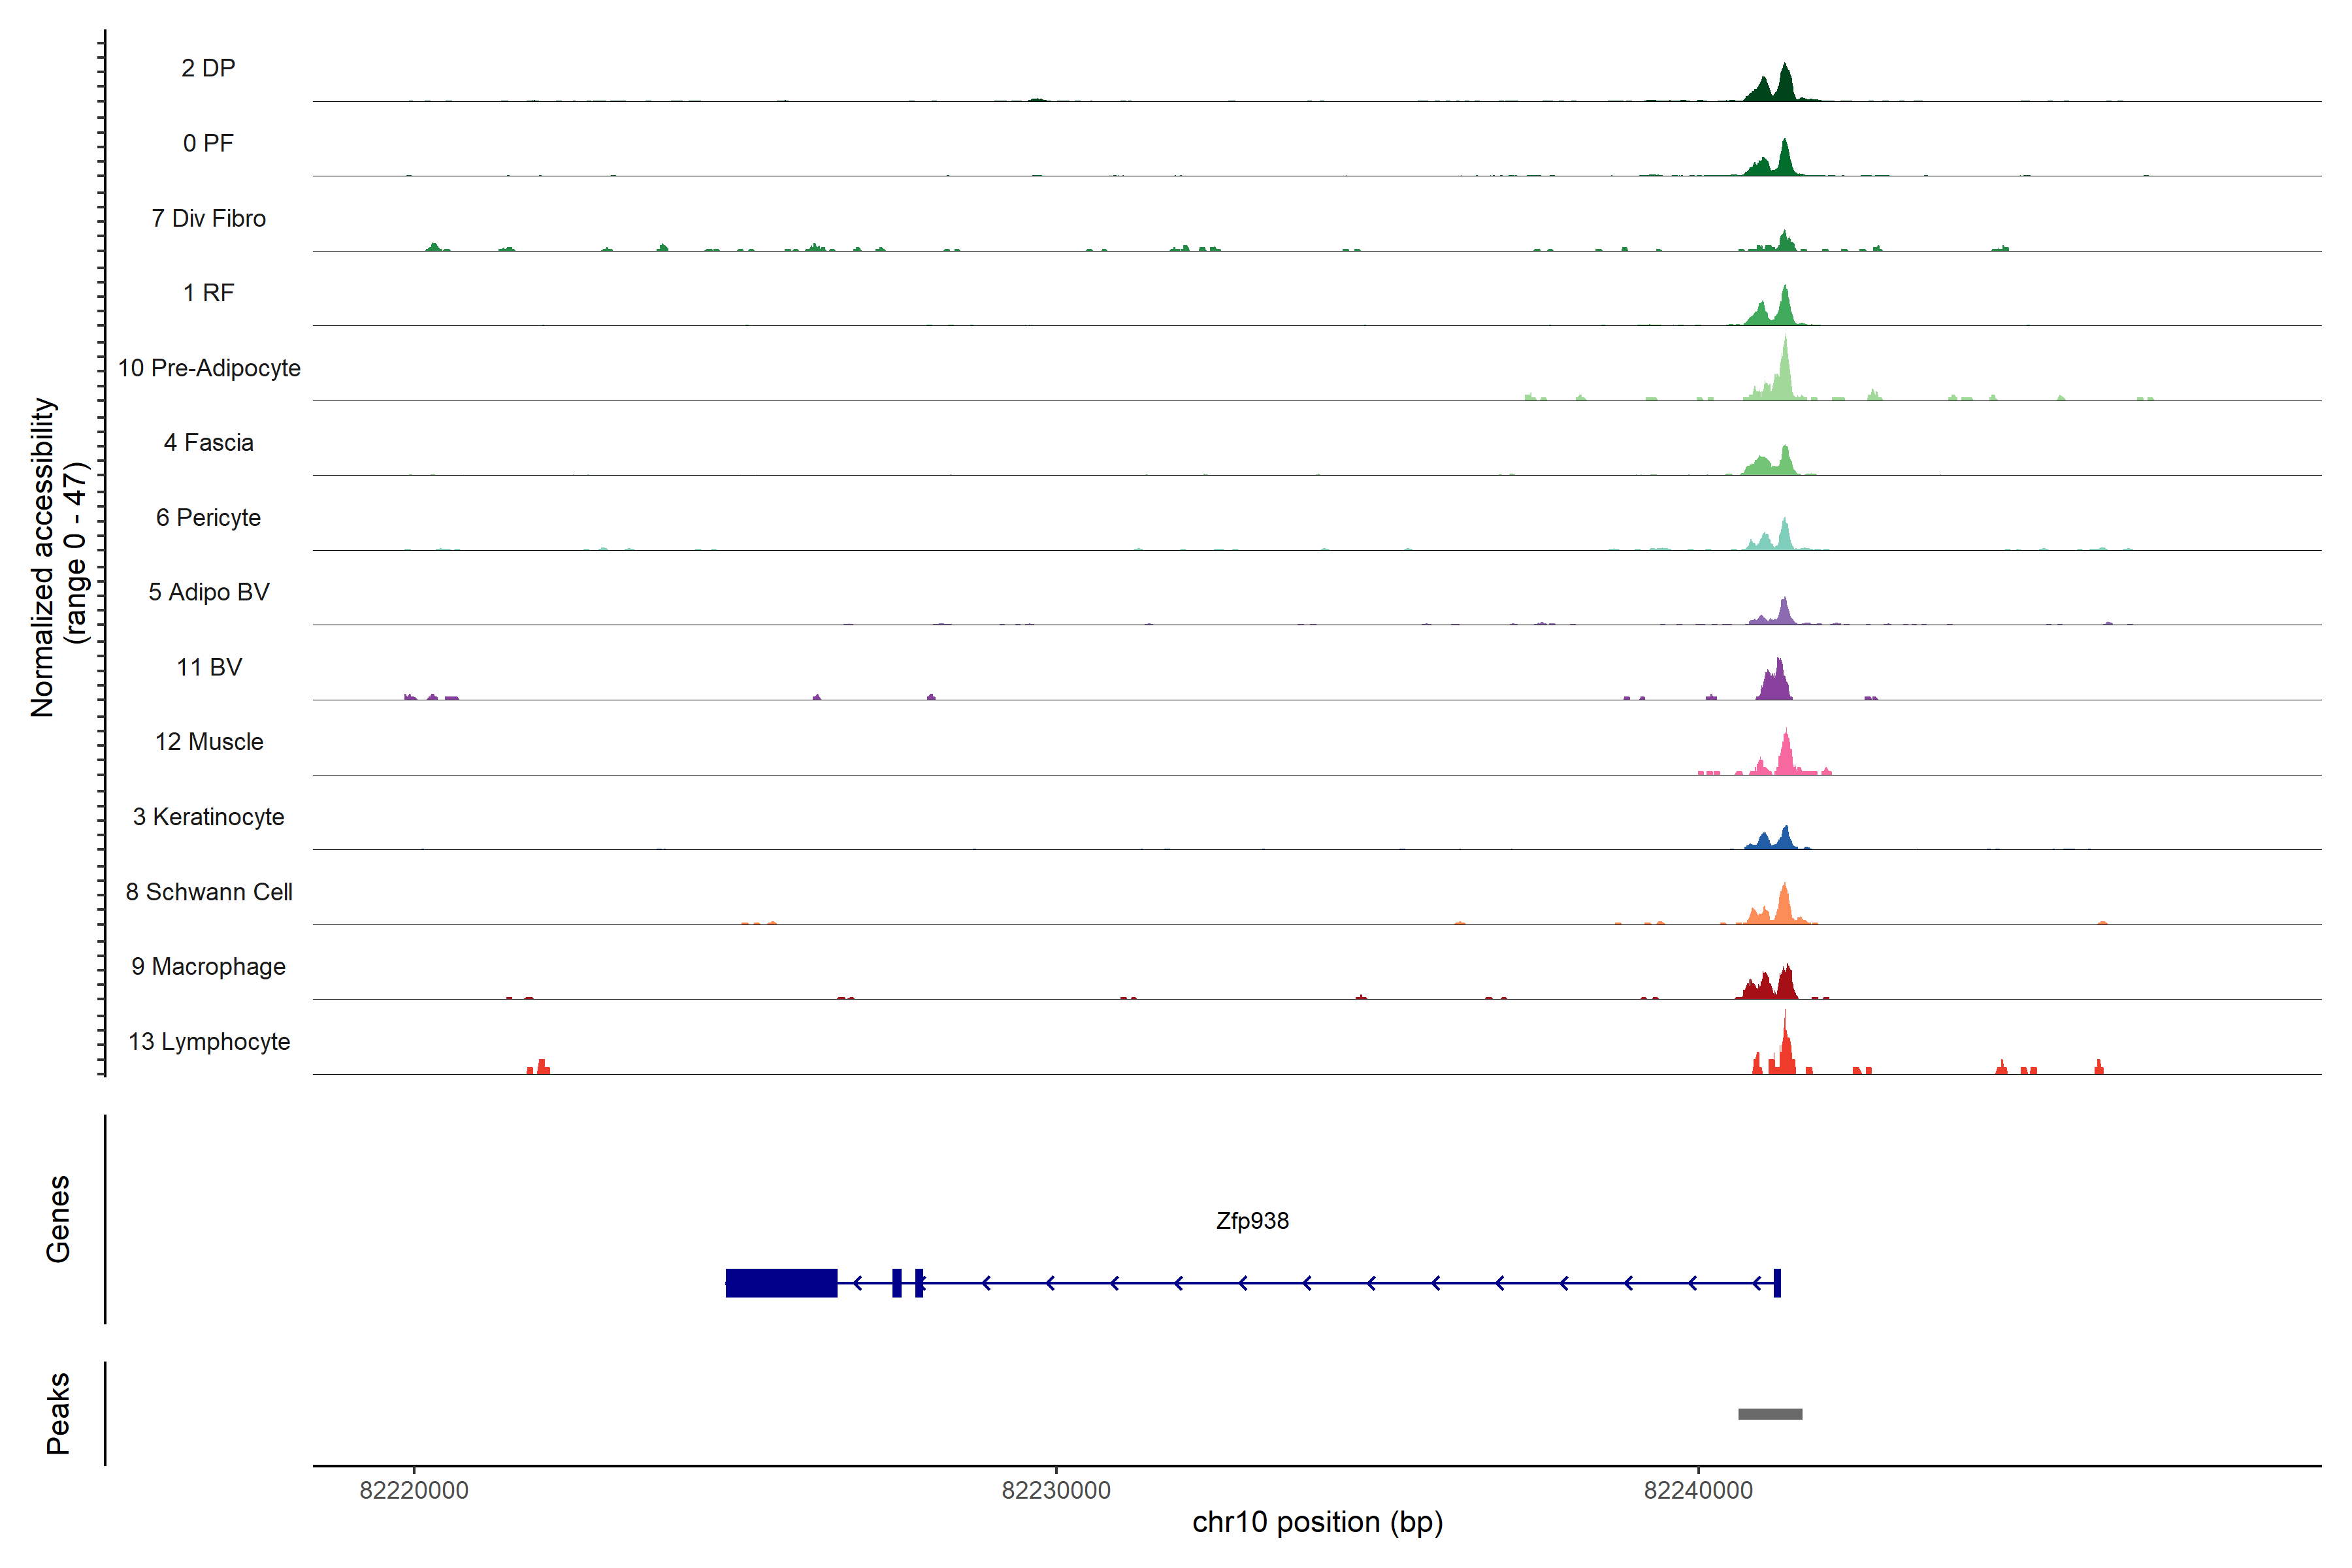The height and width of the screenshot is (1568, 2352).
Task: Select the 2 DP track label
Action: point(208,68)
